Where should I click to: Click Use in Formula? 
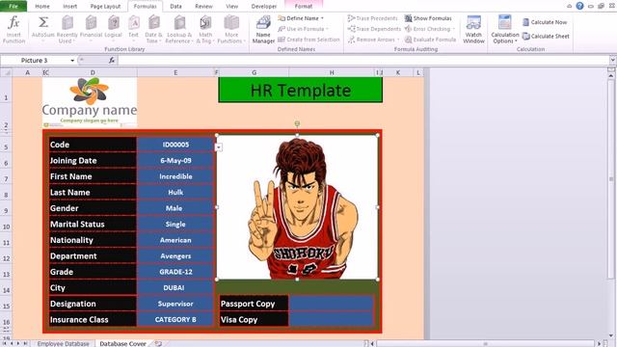point(302,29)
